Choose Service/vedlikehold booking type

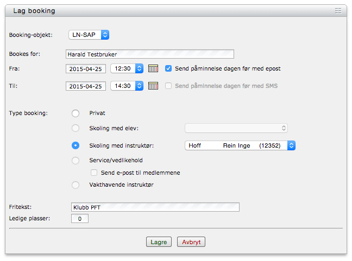[x=76, y=161]
